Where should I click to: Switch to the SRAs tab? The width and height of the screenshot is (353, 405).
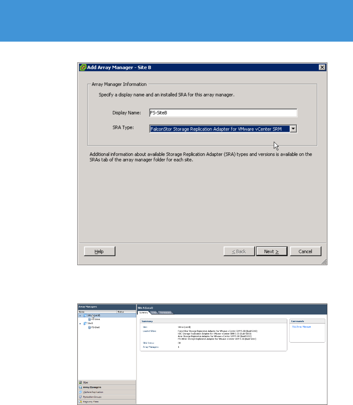tap(154, 312)
